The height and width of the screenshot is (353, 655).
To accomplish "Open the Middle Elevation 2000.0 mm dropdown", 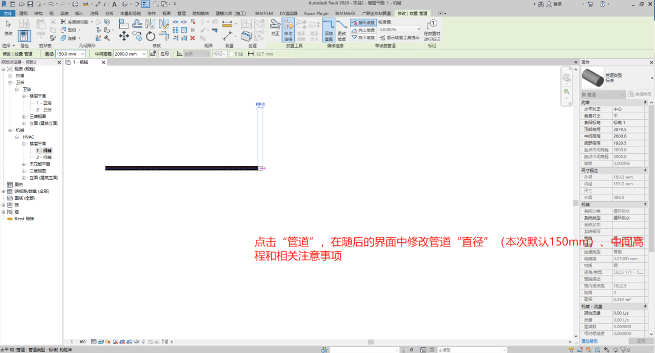I will [144, 54].
